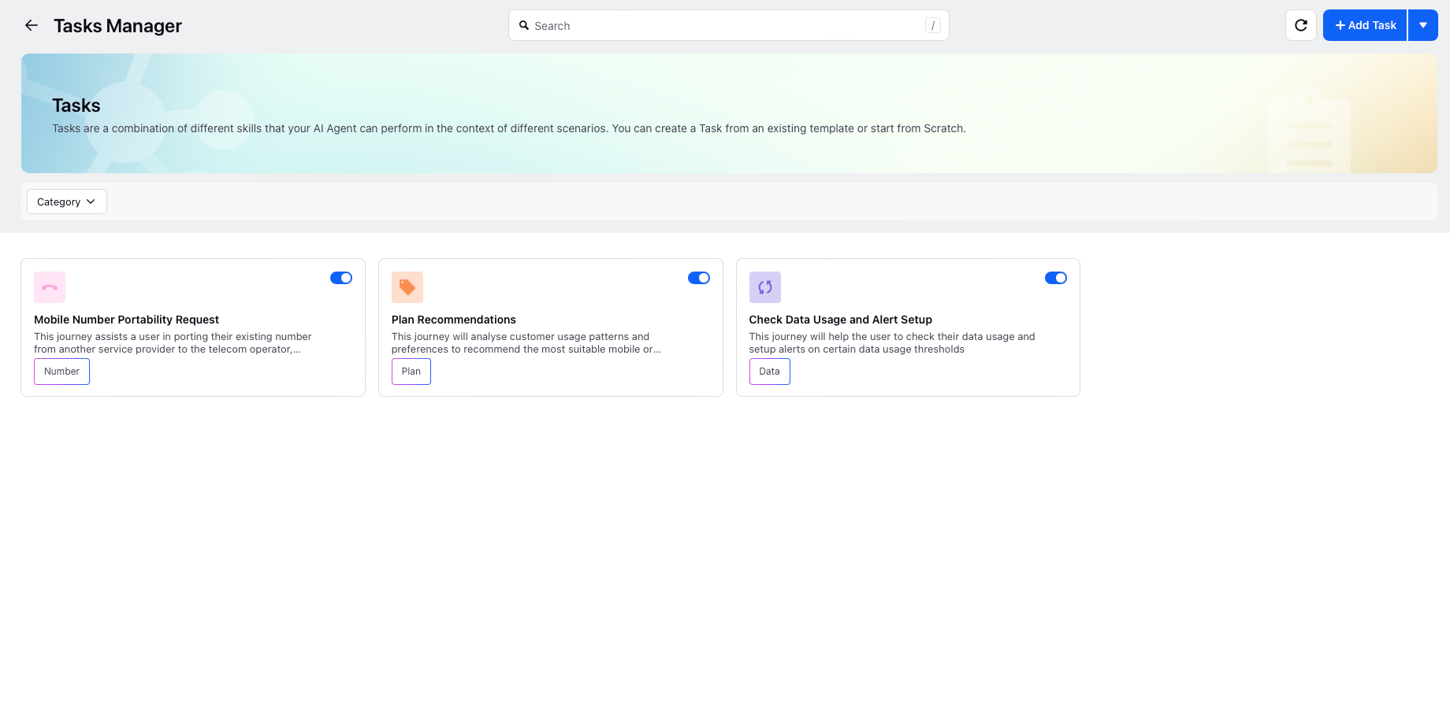Expand Add Task dropdown arrow

pyautogui.click(x=1423, y=25)
